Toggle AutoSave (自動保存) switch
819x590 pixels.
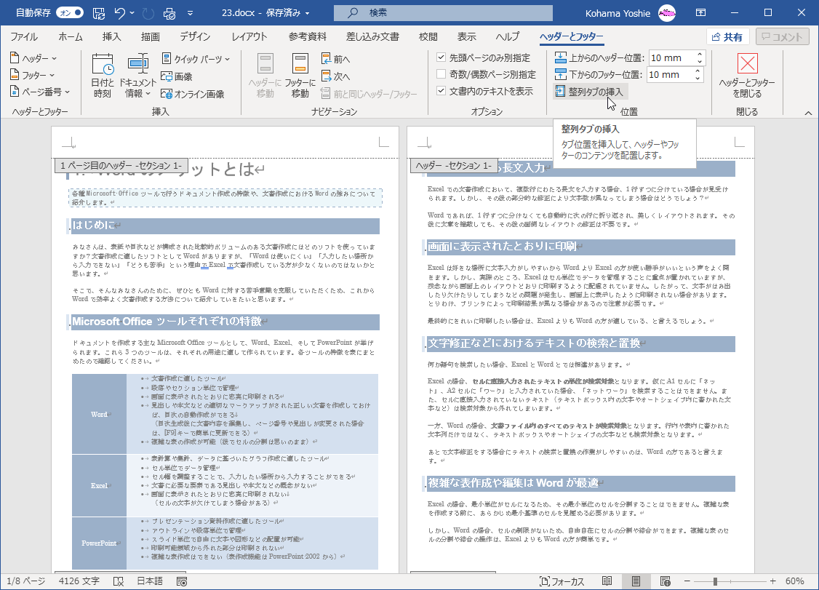[x=70, y=13]
